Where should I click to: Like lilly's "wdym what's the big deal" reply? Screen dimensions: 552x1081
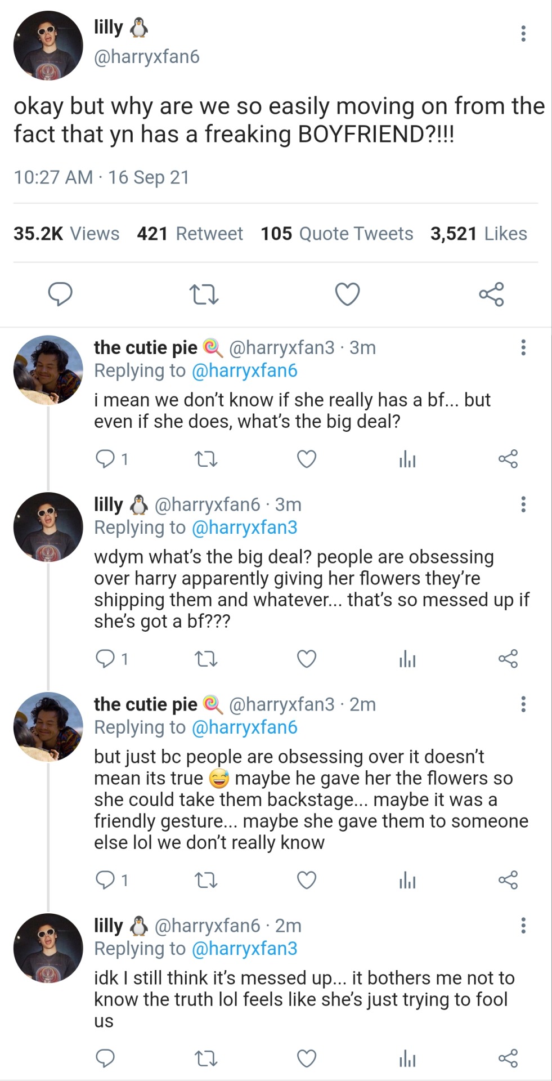point(306,659)
